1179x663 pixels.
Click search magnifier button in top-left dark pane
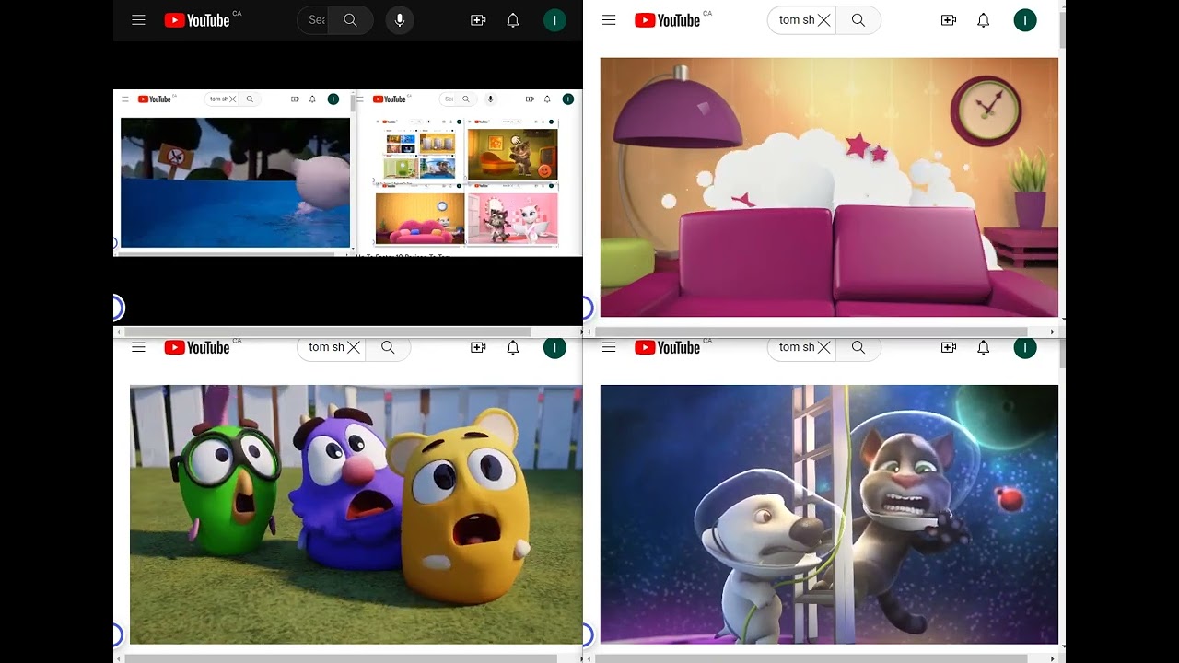350,20
